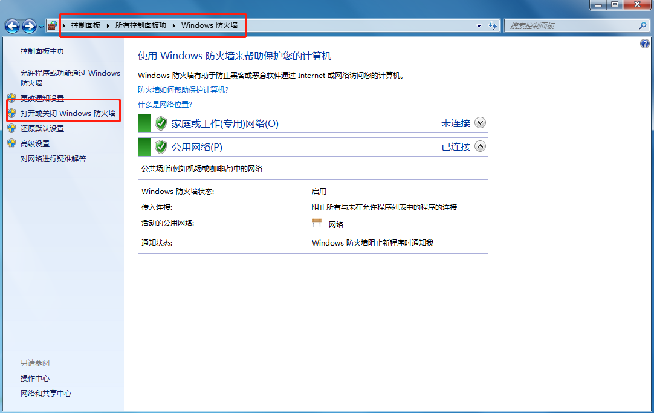Minimize the Windows Firewall window
This screenshot has height=413, width=654.
(598, 5)
